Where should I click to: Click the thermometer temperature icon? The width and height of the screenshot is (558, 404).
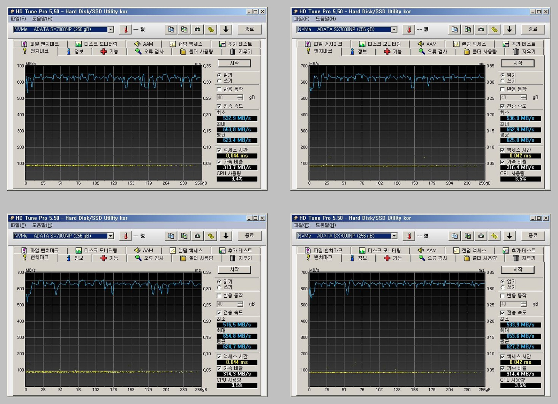tap(125, 29)
